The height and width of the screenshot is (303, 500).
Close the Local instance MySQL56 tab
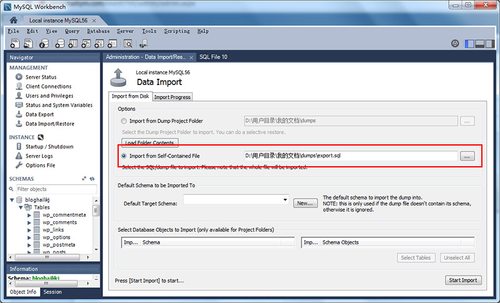click(x=94, y=21)
